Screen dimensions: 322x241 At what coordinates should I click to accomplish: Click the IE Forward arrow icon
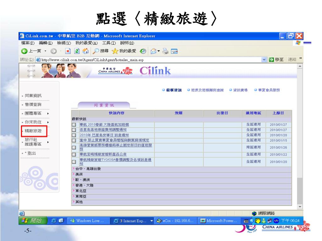53,51
